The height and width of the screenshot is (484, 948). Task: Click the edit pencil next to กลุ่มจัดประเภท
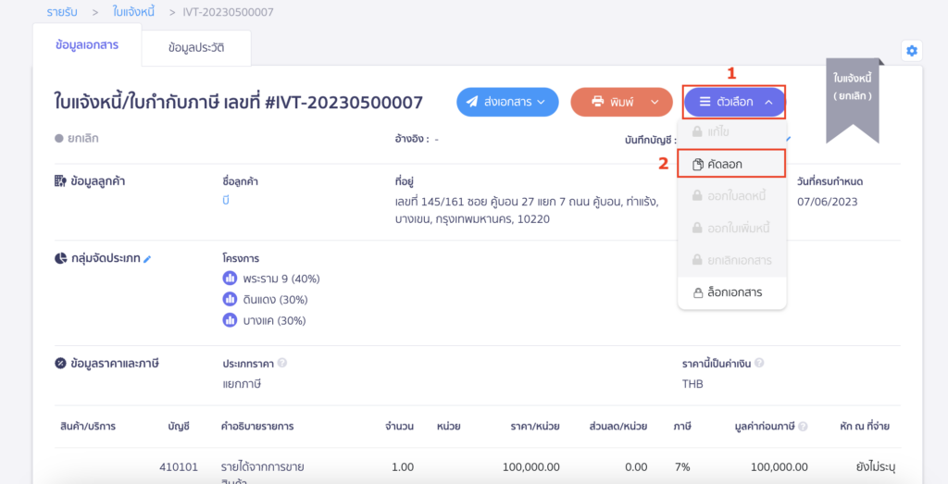tap(147, 259)
